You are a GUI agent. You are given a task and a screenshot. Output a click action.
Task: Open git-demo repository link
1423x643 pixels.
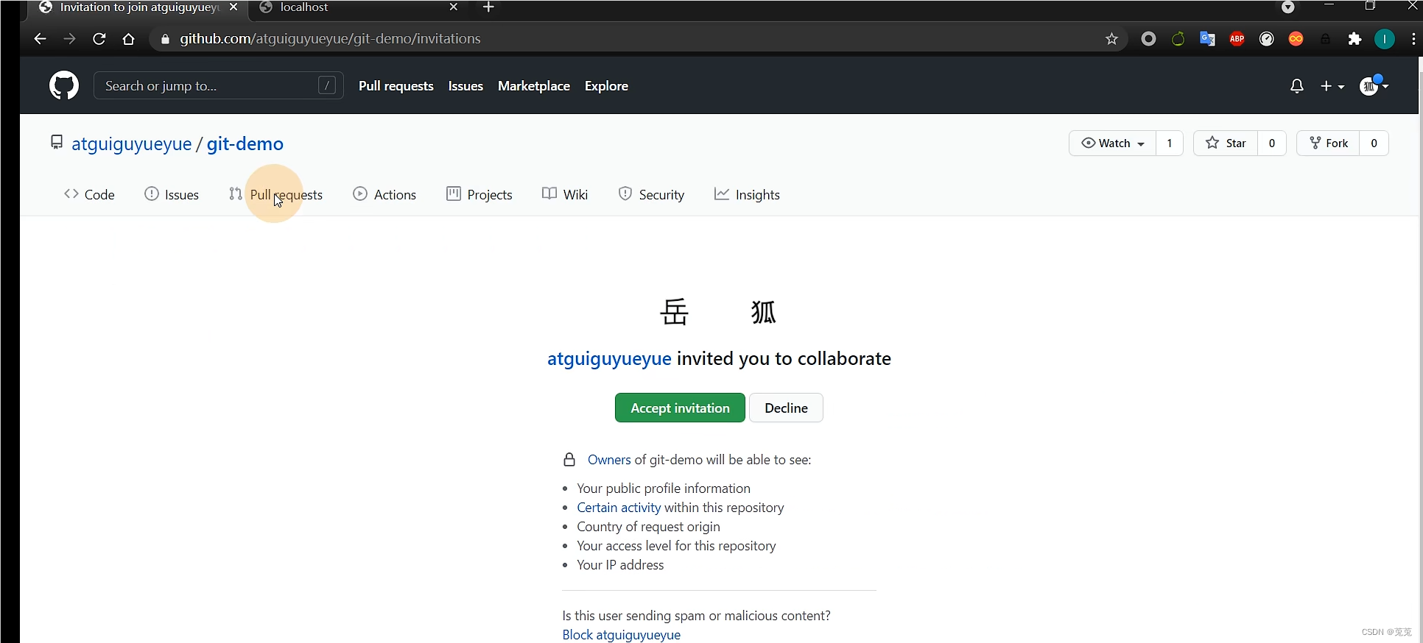pos(245,144)
